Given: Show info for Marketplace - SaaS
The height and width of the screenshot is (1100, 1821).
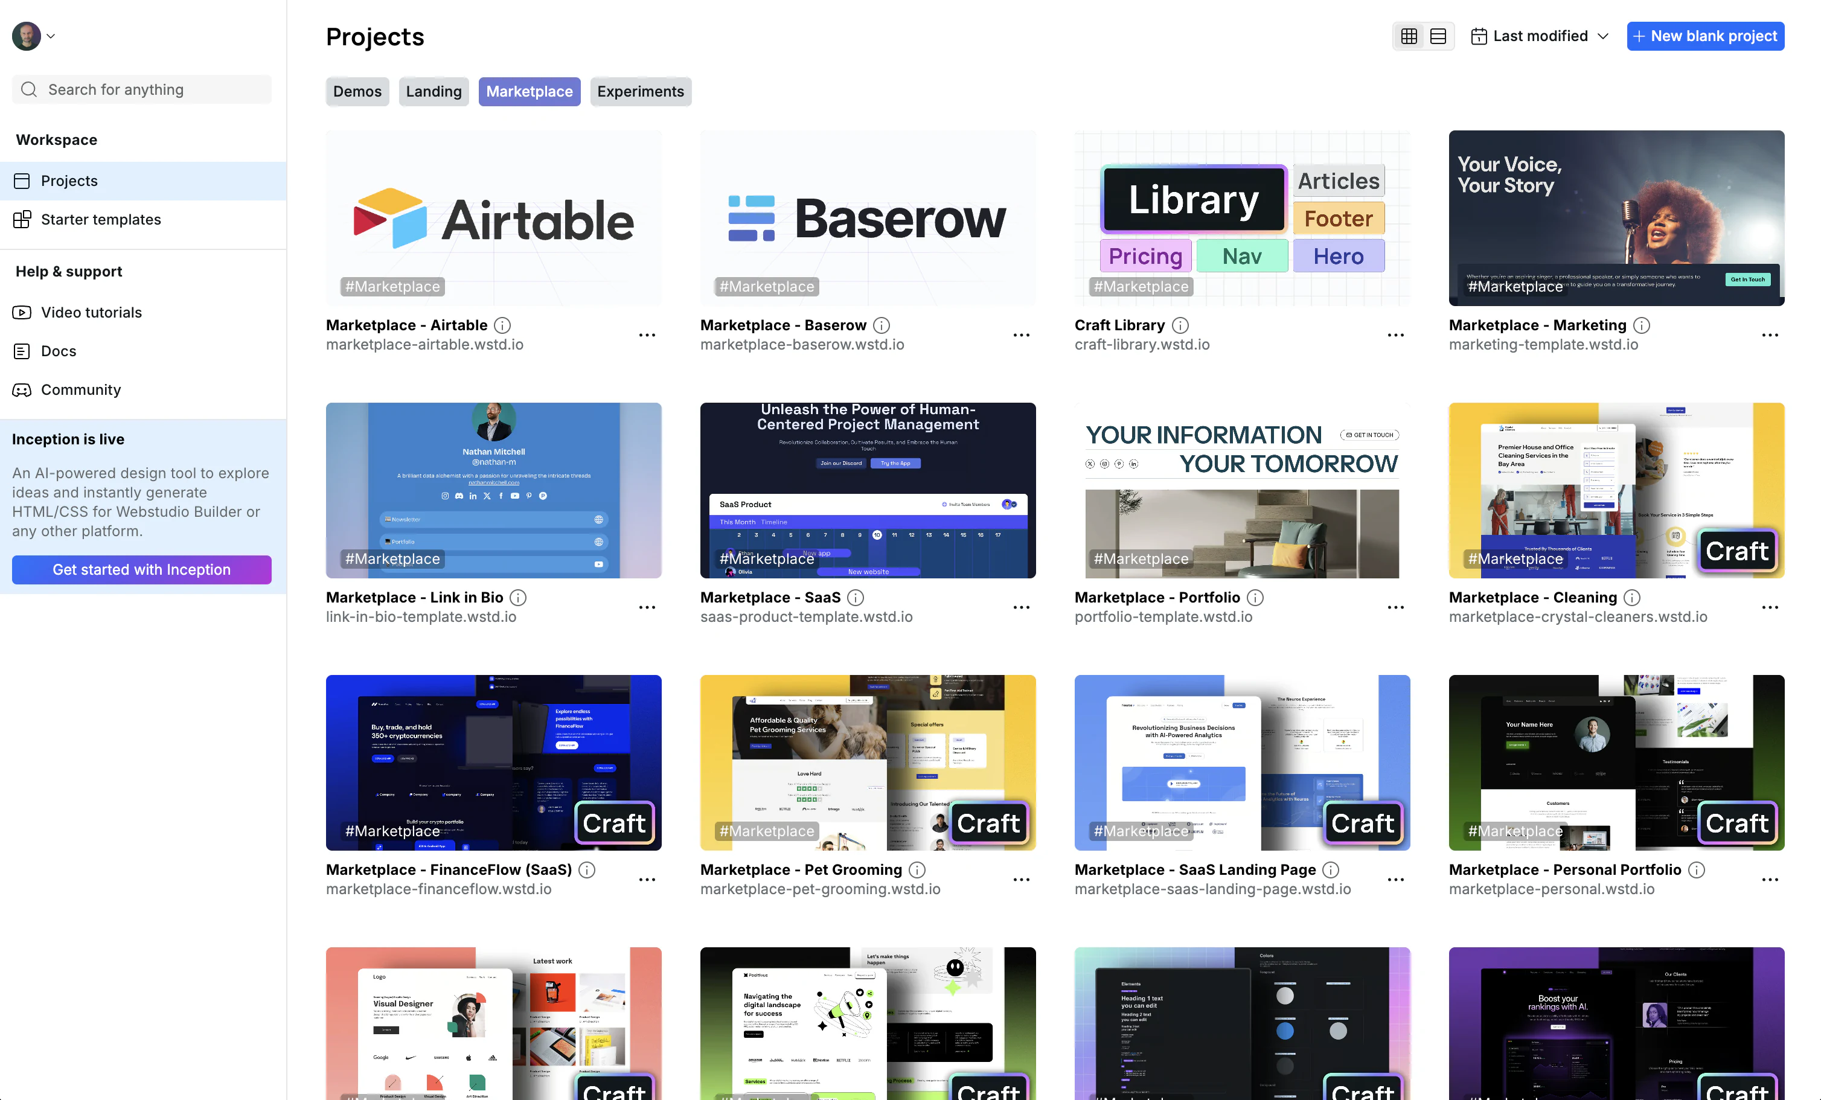Looking at the screenshot, I should tap(855, 598).
